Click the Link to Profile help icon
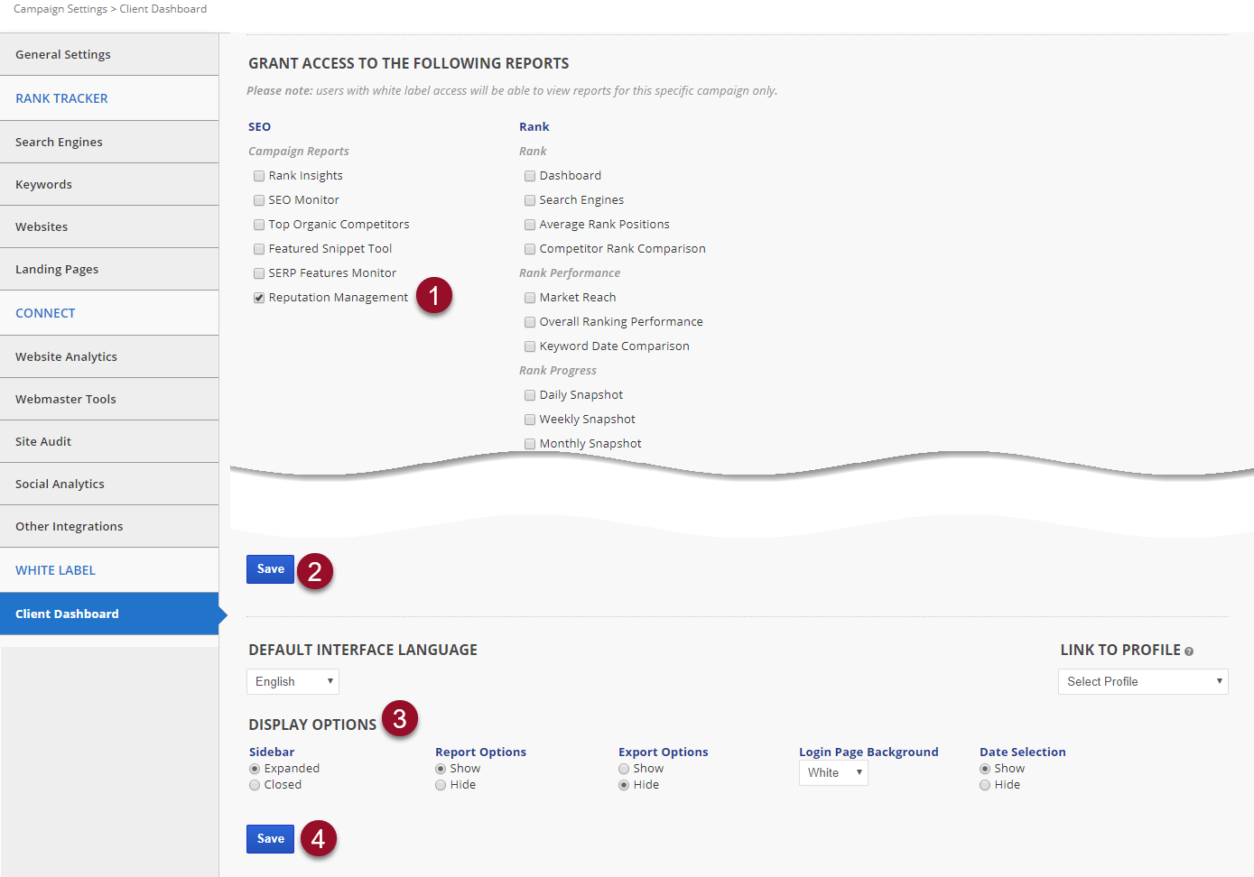Image resolution: width=1254 pixels, height=877 pixels. coord(1189,651)
